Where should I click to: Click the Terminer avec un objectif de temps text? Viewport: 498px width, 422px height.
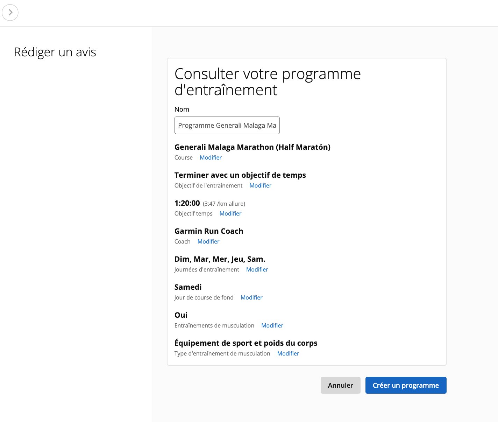coord(240,175)
